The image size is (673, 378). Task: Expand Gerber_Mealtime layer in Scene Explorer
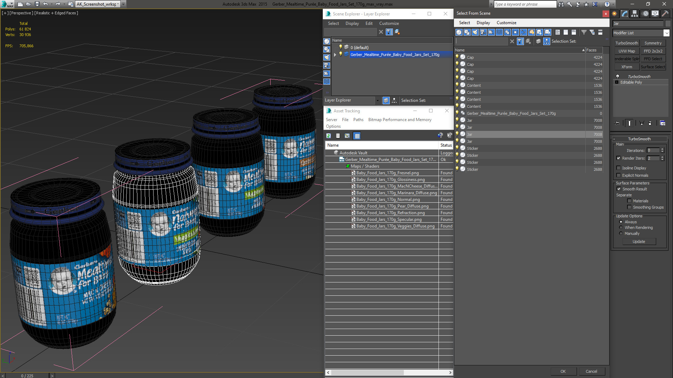pos(335,55)
